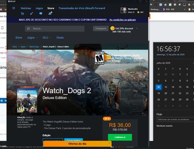Click the key activation icon
Image resolution: width=194 pixels, height=149 pixels.
31,13
